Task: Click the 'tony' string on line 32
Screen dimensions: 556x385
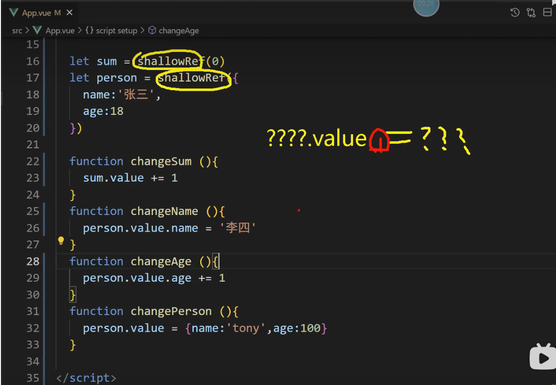Action: (x=246, y=328)
